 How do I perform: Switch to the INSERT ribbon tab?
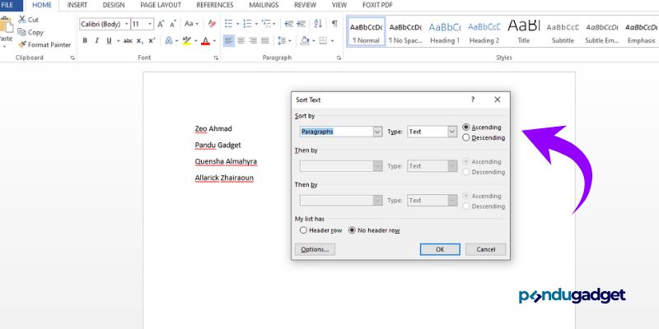[77, 5]
